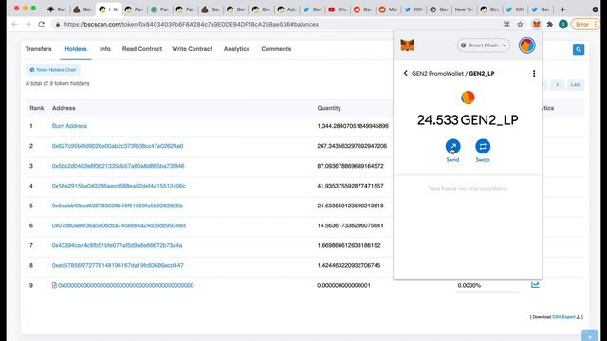Switch to the New Tab browser tab

464,9
